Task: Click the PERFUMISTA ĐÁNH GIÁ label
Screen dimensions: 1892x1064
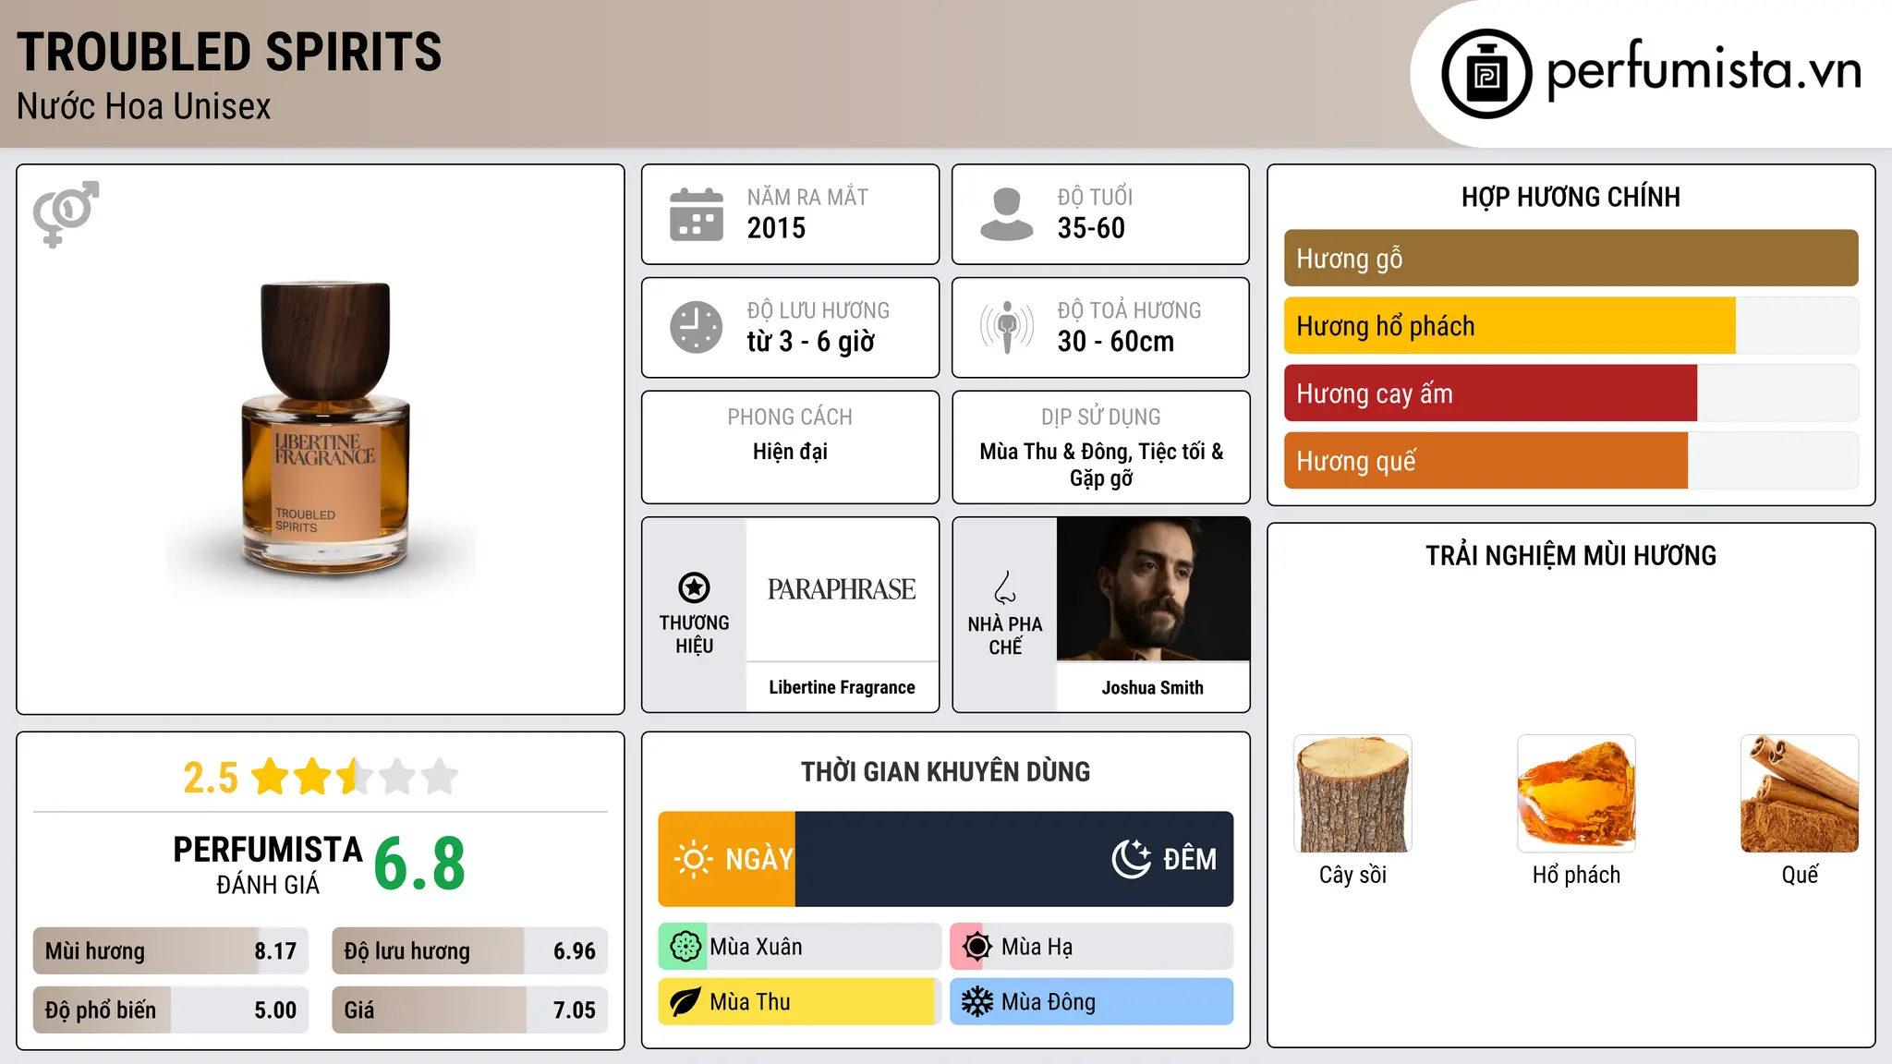Action: 268,865
